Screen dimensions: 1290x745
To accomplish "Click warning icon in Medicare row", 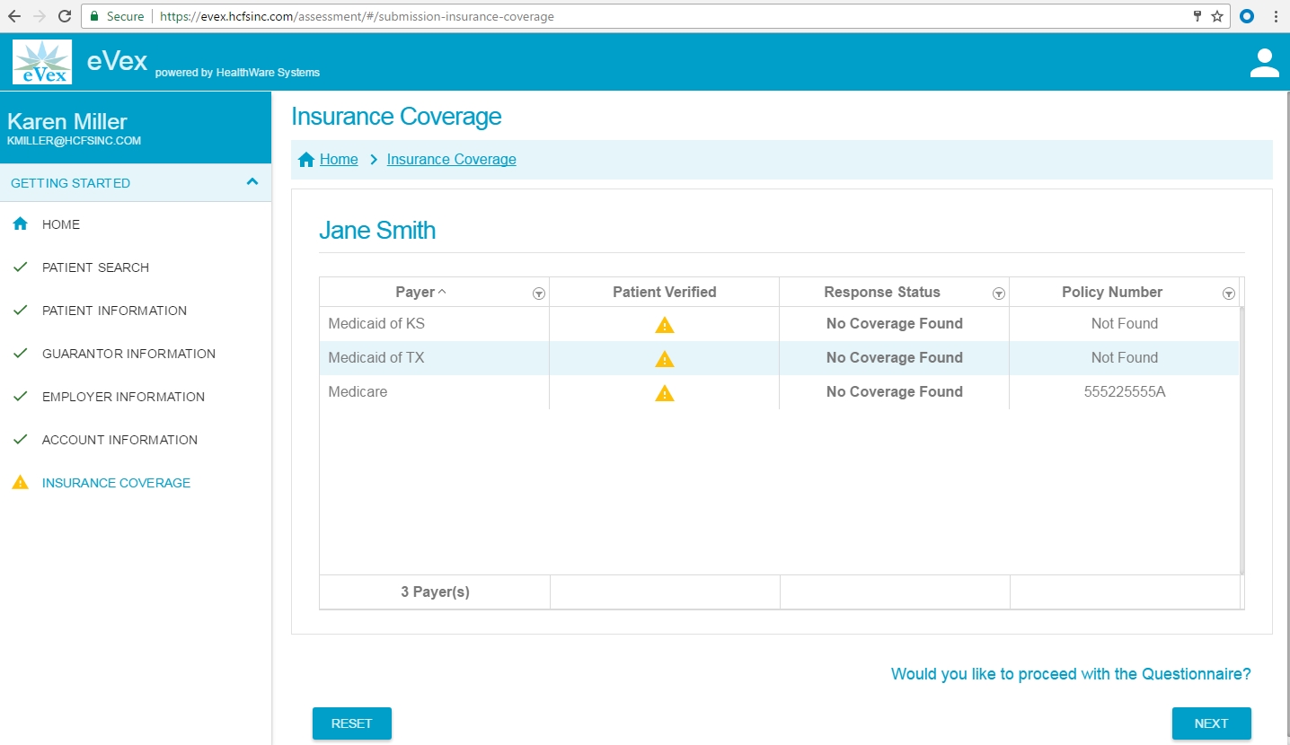I will pyautogui.click(x=664, y=393).
